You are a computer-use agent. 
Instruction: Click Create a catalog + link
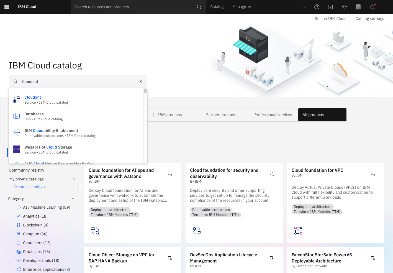(30, 187)
